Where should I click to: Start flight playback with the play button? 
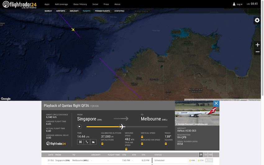point(80,126)
